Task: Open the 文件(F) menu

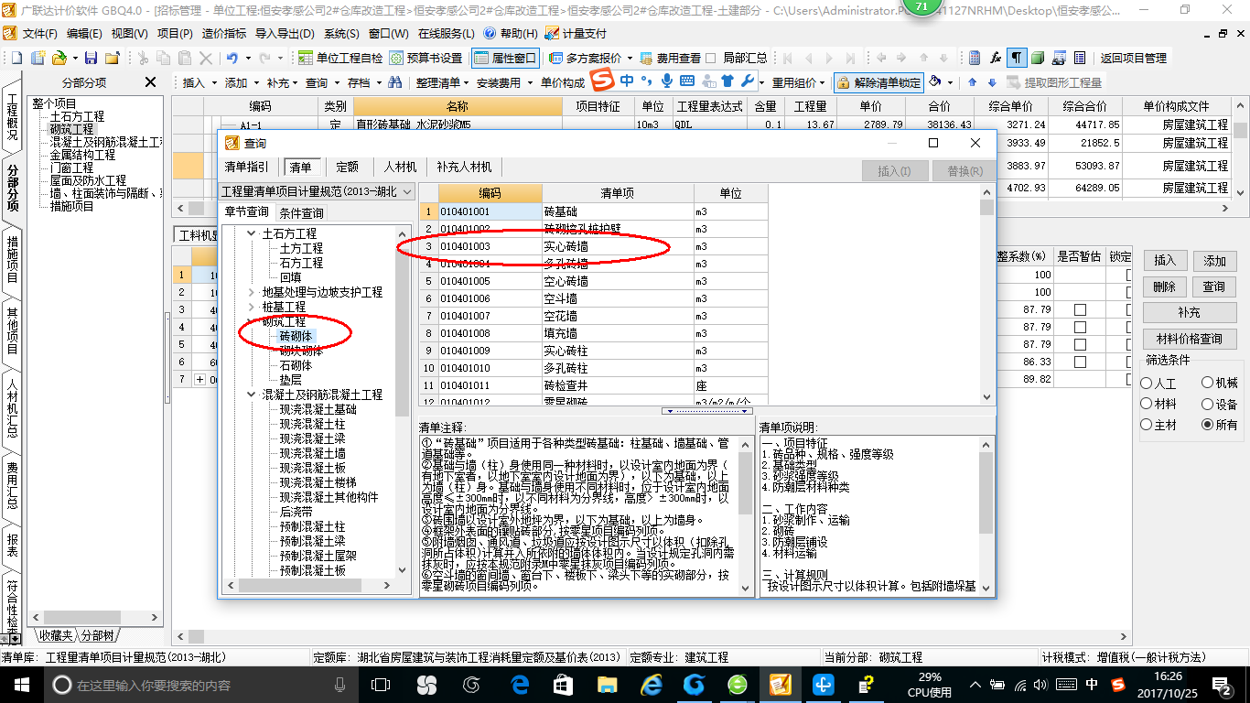Action: coord(40,33)
